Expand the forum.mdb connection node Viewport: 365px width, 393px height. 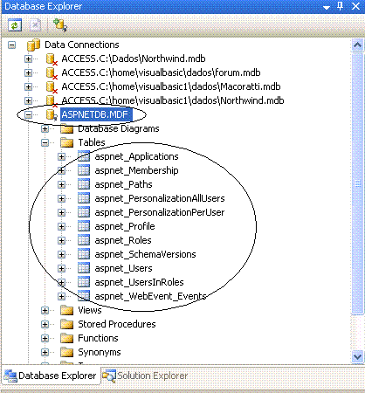pos(28,73)
